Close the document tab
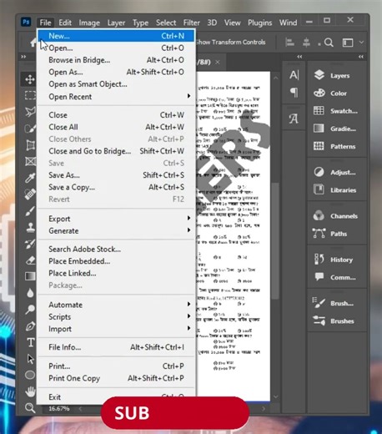 pyautogui.click(x=218, y=63)
